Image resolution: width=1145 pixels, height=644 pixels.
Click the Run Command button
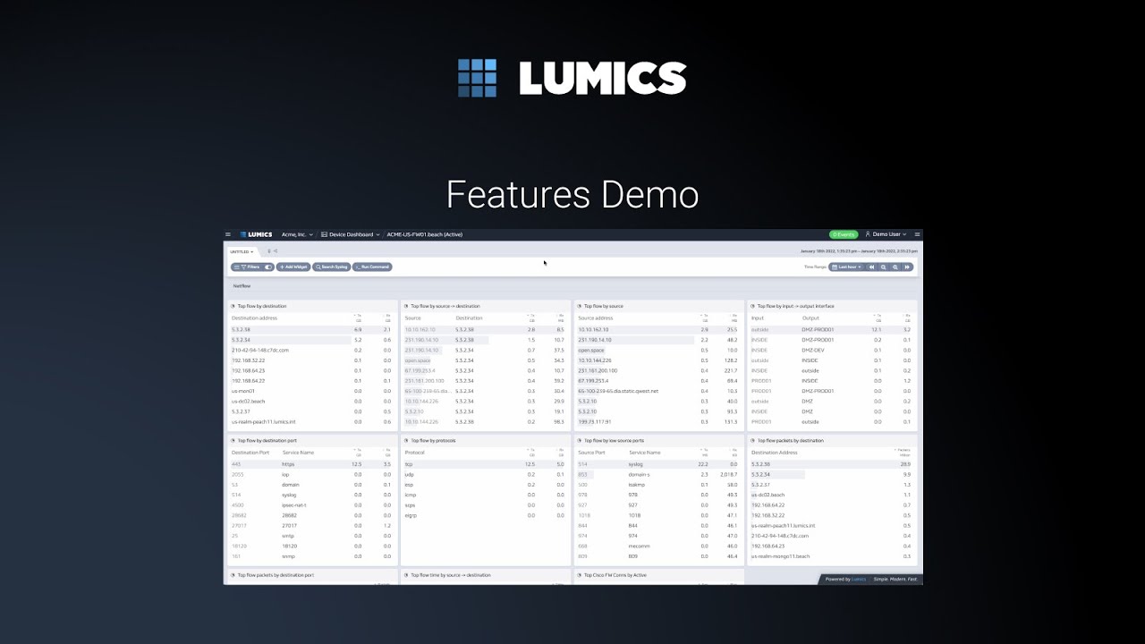pos(372,267)
